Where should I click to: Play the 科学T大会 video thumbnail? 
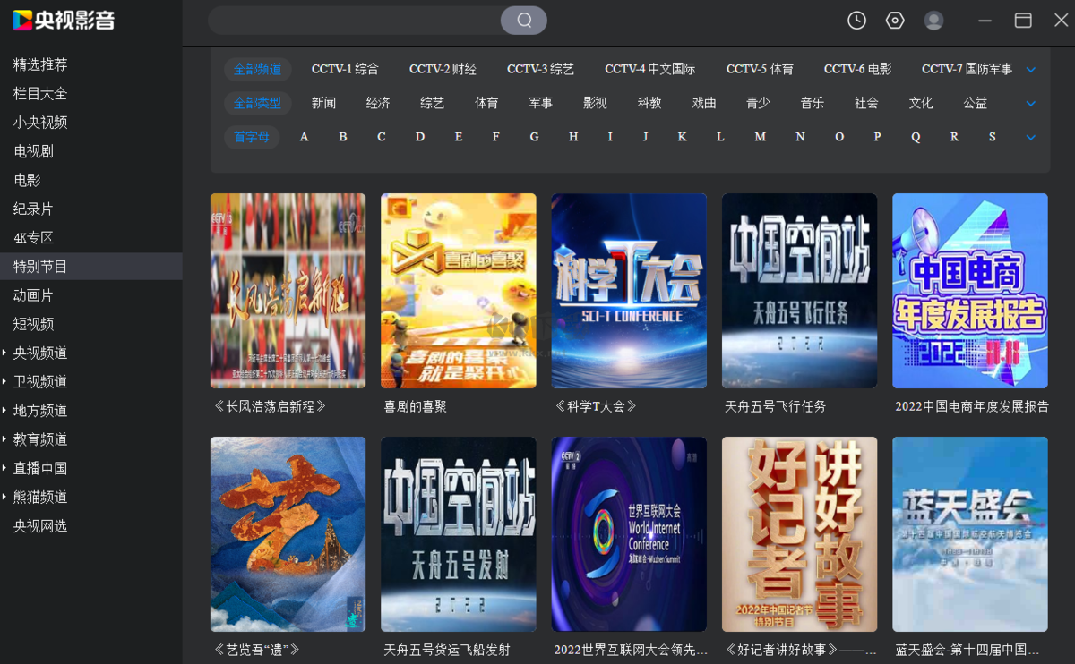coord(628,290)
